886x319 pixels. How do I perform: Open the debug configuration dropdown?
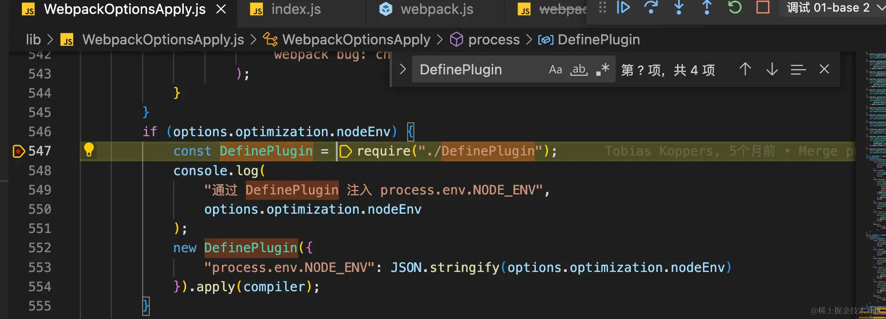point(881,8)
